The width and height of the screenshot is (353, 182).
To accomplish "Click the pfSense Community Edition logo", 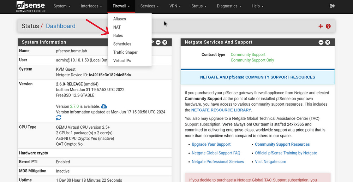I will [x=31, y=6].
